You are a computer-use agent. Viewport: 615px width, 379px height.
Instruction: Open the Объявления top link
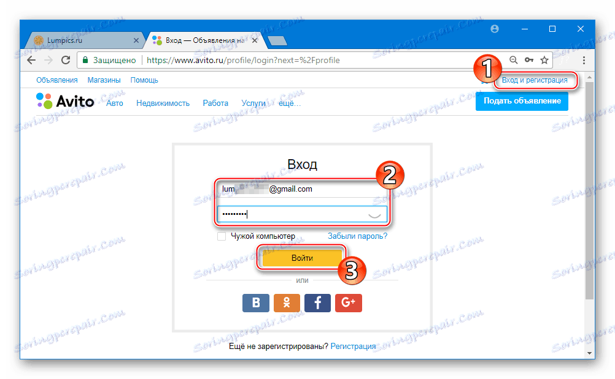57,80
